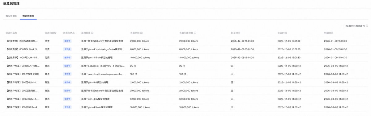Click 2026-03-09 expiry of 【新用户专享】600万GLM-4 row
Viewport: 371px width, 116px height.
(x=336, y=99)
